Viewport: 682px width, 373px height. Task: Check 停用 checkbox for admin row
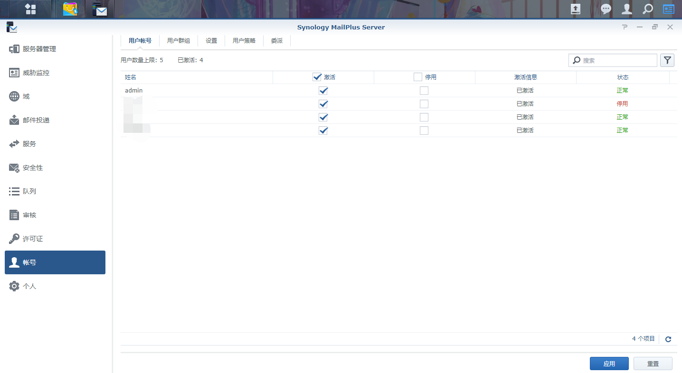point(424,91)
